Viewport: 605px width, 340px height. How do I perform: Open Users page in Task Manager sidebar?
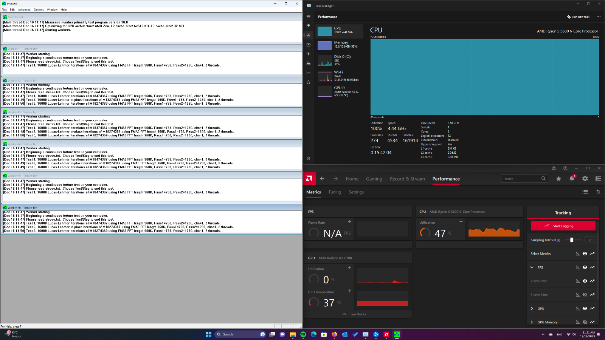309,63
